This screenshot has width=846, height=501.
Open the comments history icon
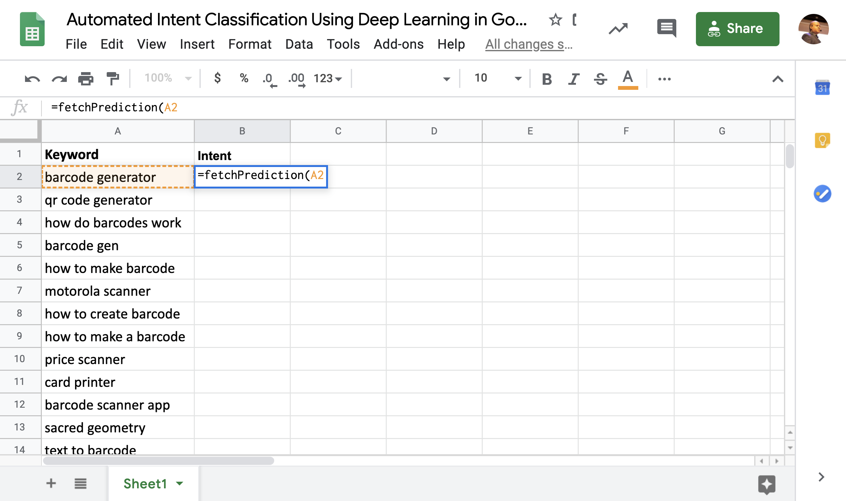click(666, 28)
